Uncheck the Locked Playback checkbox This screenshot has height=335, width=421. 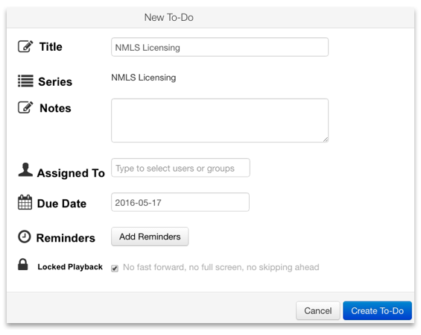[x=115, y=268]
